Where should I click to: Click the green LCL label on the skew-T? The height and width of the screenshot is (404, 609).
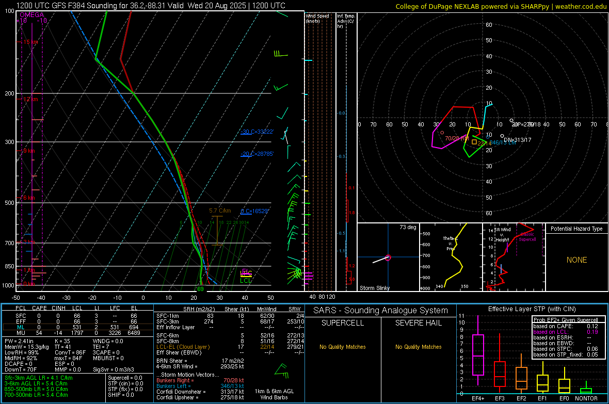click(x=246, y=281)
